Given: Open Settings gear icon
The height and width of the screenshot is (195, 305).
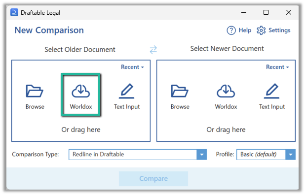Looking at the screenshot, I should pos(261,30).
